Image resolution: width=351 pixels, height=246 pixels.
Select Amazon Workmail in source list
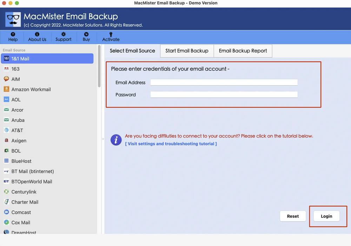click(x=47, y=89)
